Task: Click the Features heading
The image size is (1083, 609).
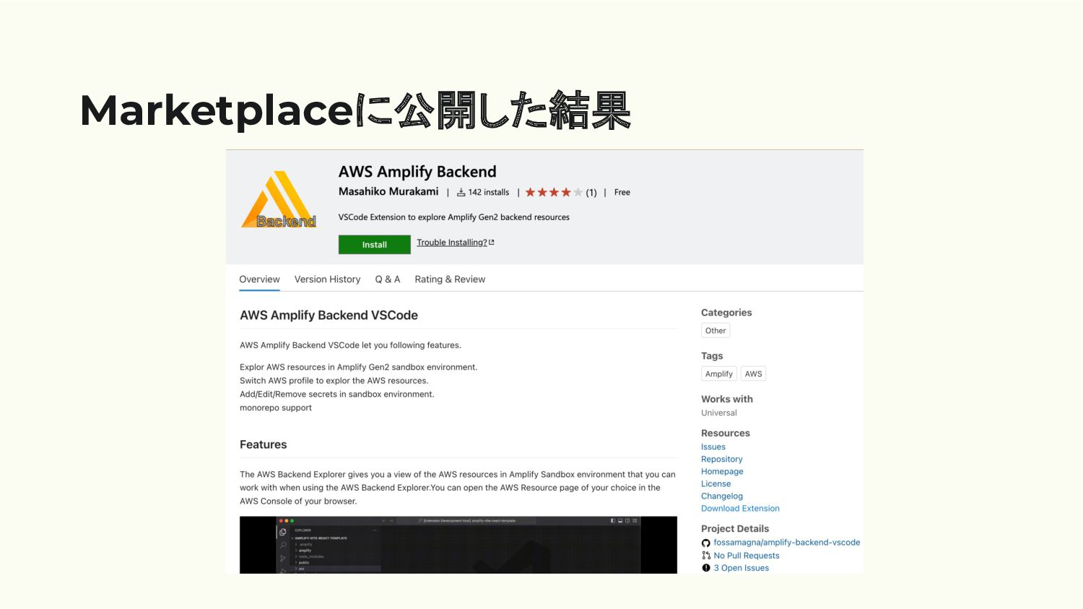Action: click(x=264, y=444)
